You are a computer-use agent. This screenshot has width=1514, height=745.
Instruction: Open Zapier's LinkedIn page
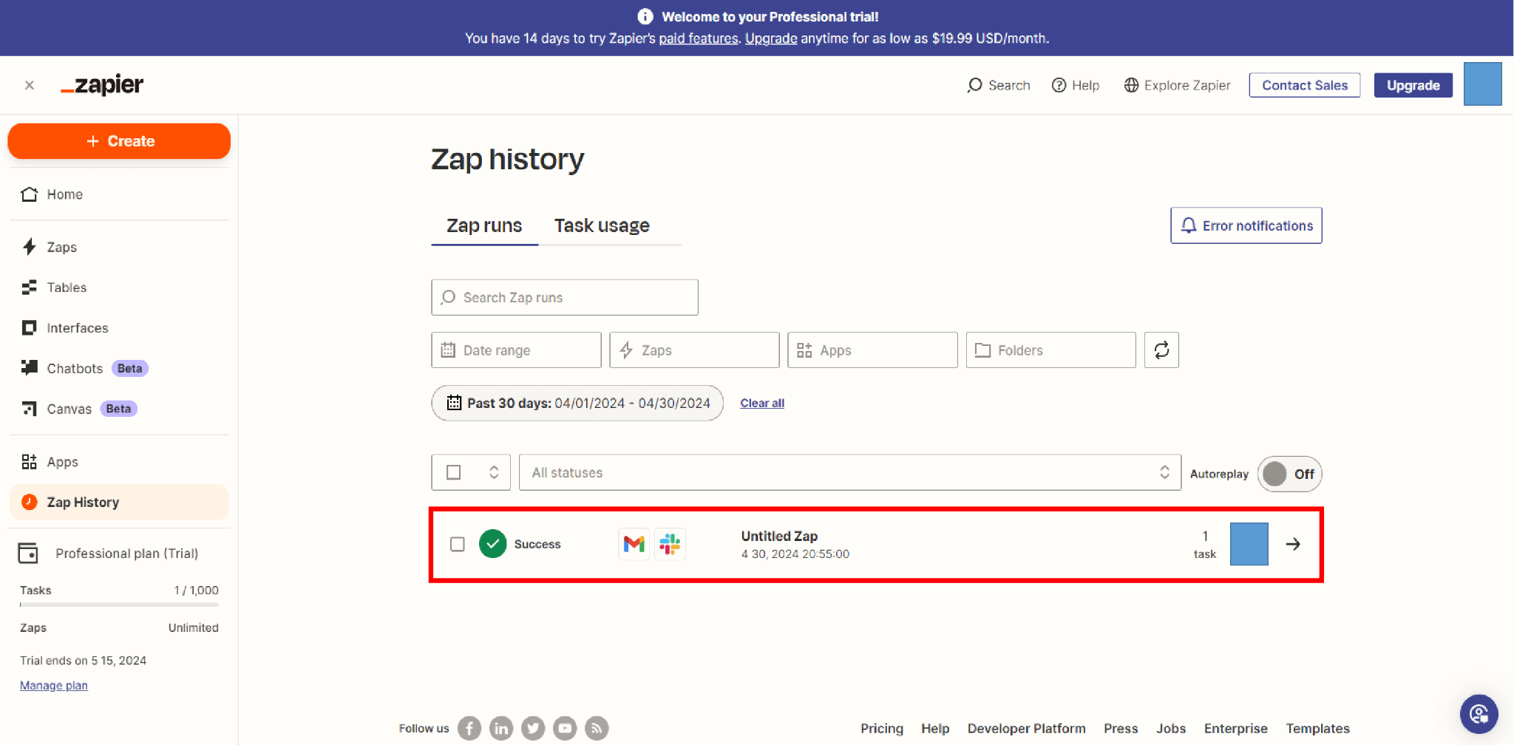click(501, 728)
